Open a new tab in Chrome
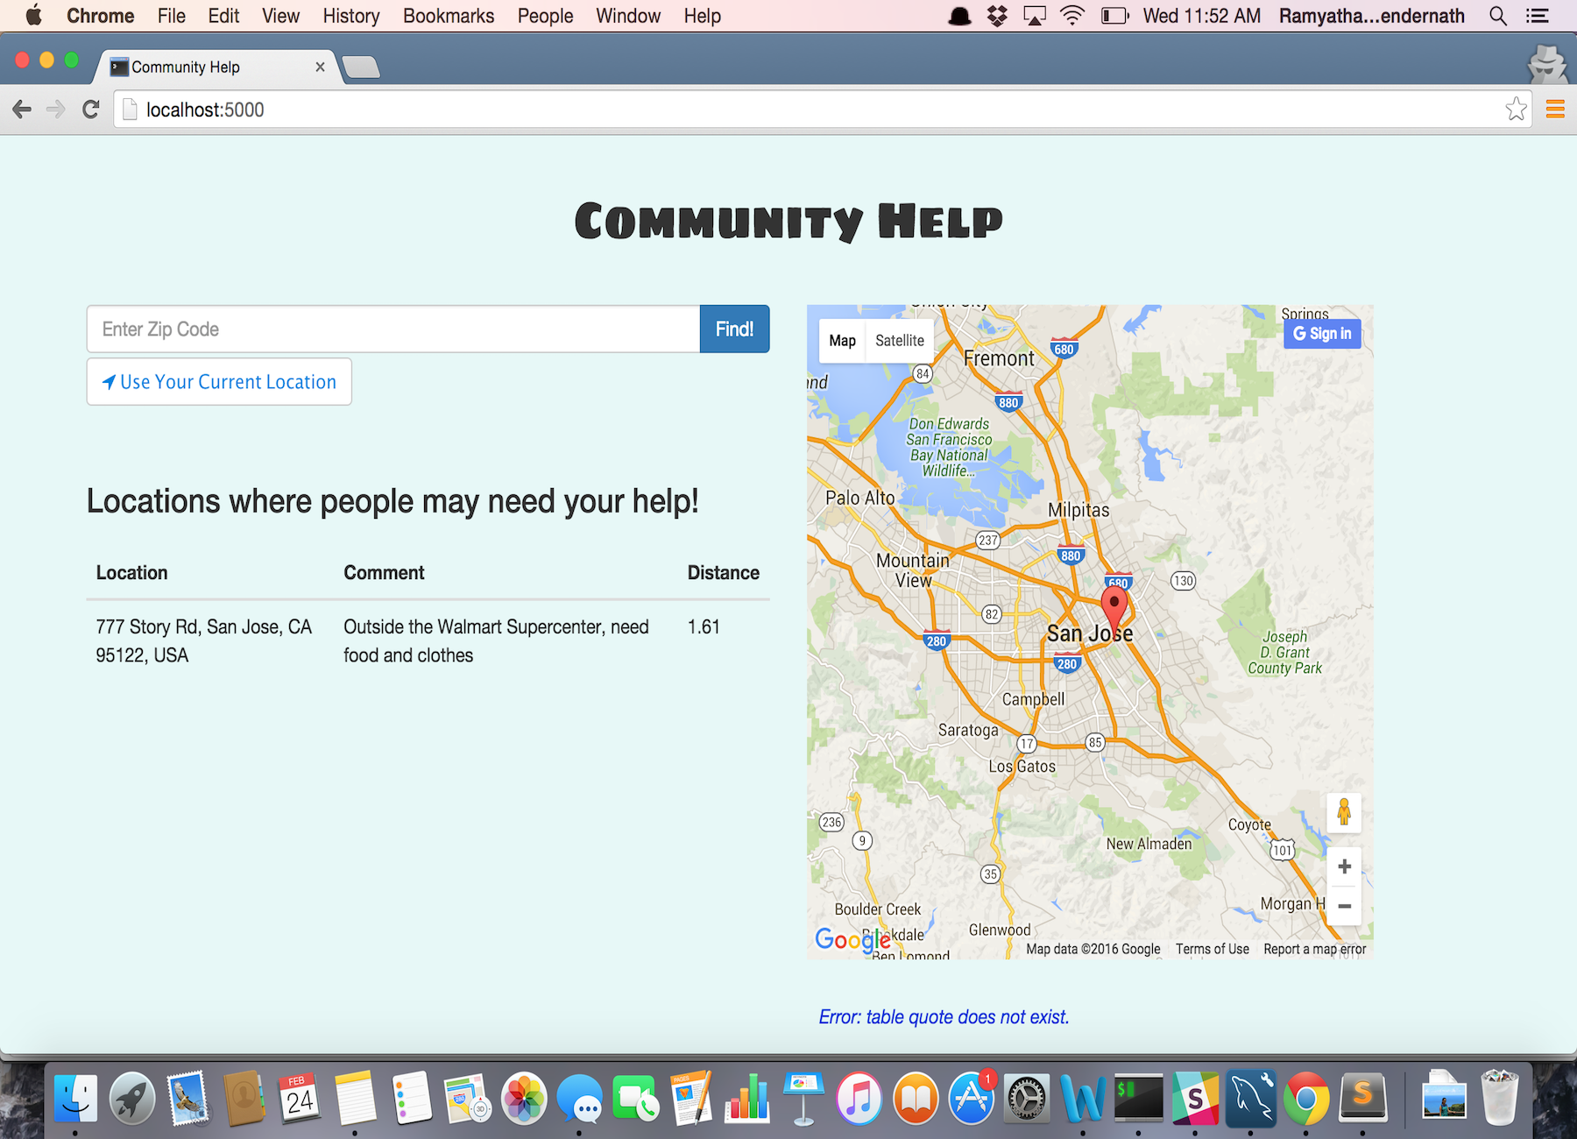The height and width of the screenshot is (1139, 1577). click(x=361, y=67)
